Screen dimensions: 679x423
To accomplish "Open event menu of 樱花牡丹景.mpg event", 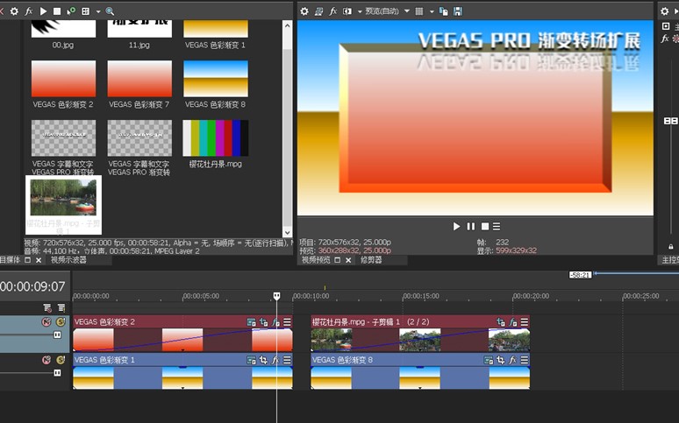I will click(x=525, y=322).
